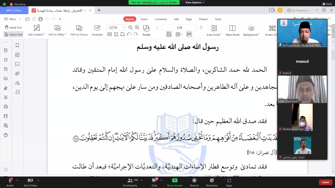Go to next page arrow

click(x=201, y=27)
